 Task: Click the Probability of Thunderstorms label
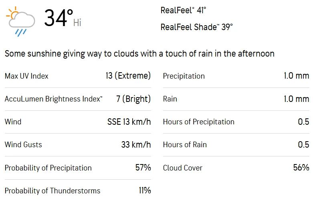tap(53, 191)
